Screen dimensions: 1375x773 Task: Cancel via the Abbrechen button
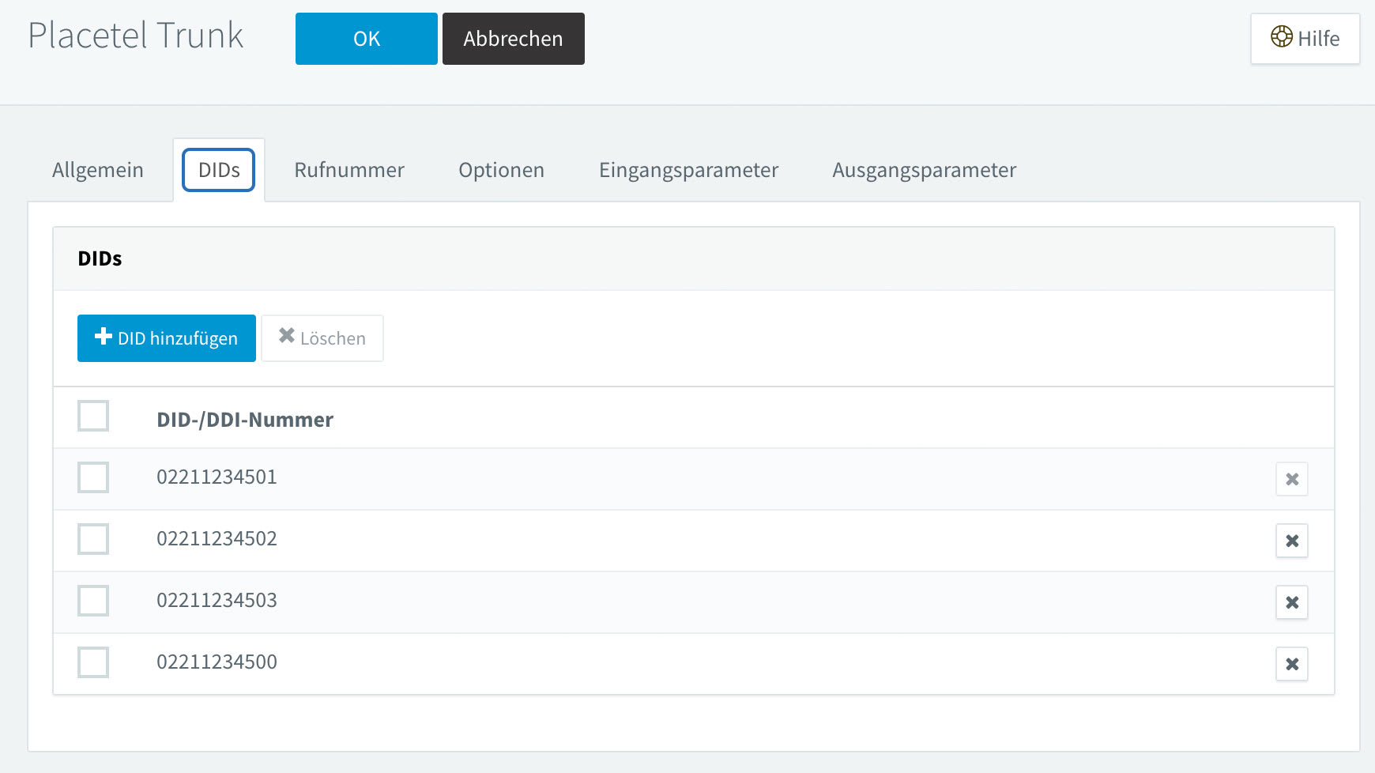point(514,39)
